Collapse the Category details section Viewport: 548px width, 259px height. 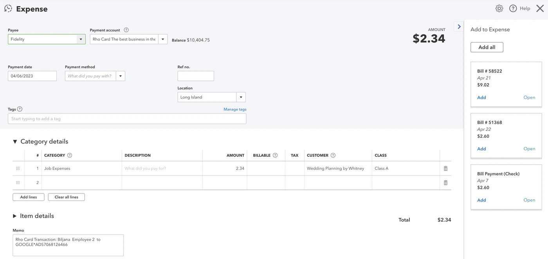pyautogui.click(x=15, y=142)
